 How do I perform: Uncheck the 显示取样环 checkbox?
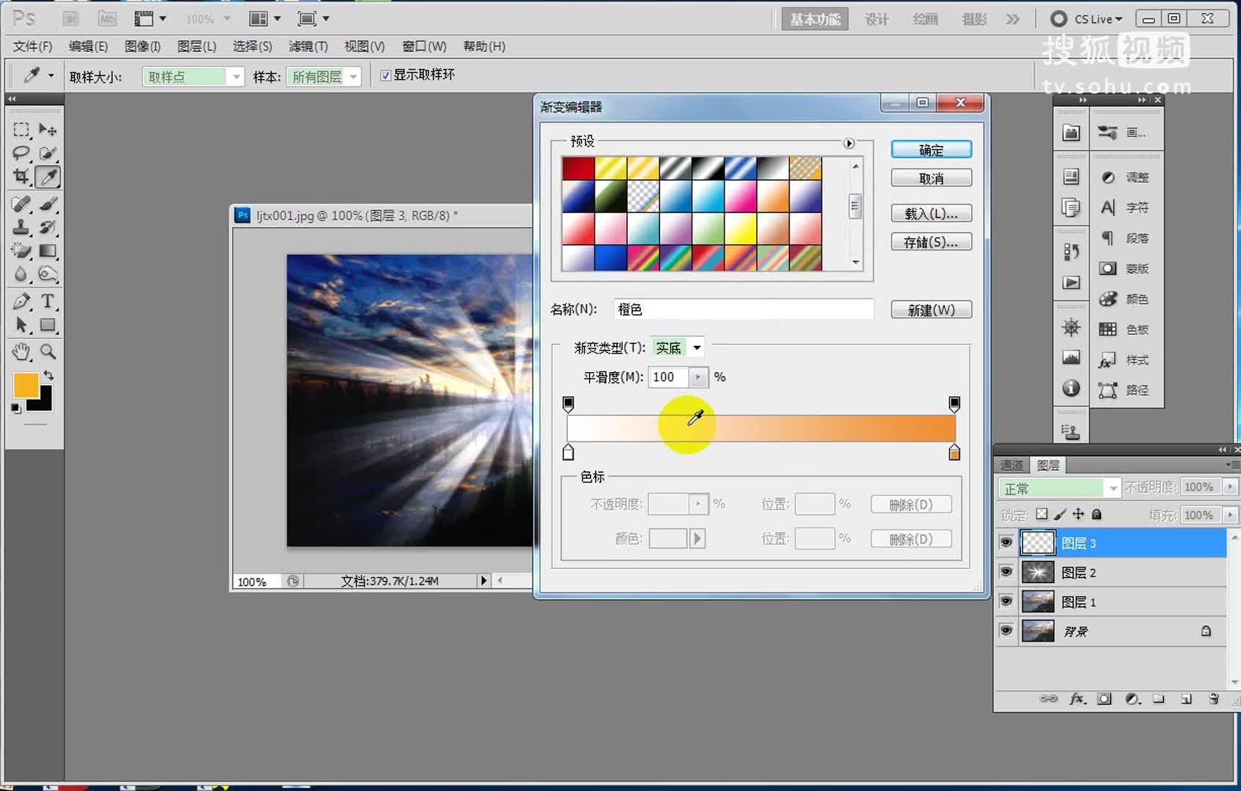pos(385,75)
